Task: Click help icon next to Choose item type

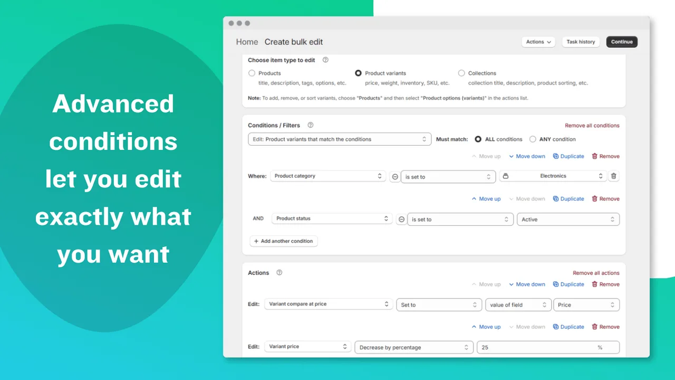Action: (325, 60)
